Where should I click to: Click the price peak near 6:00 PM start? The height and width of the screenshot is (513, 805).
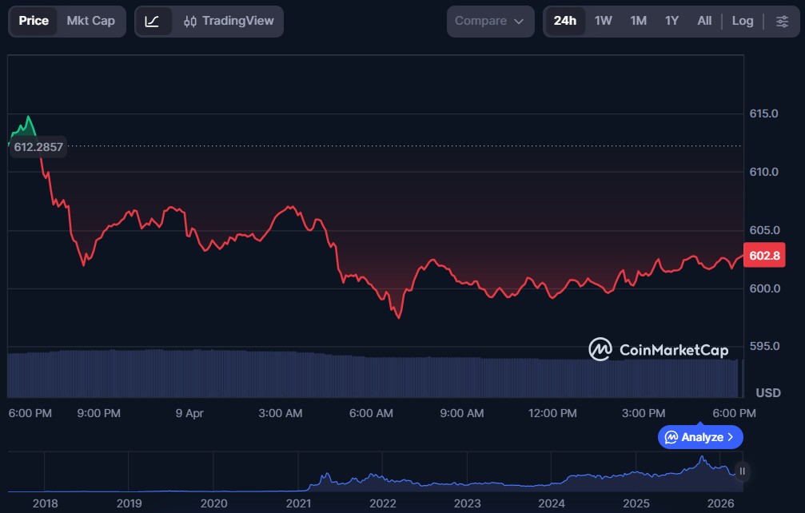[x=29, y=117]
